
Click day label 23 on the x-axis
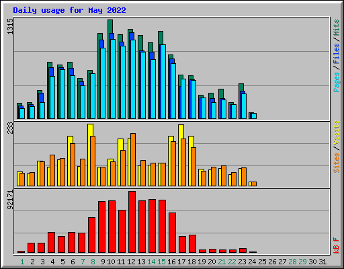pyautogui.click(x=243, y=262)
